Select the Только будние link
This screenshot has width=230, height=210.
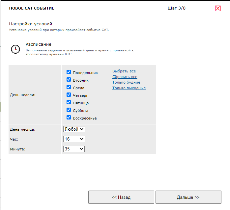pos(126,82)
